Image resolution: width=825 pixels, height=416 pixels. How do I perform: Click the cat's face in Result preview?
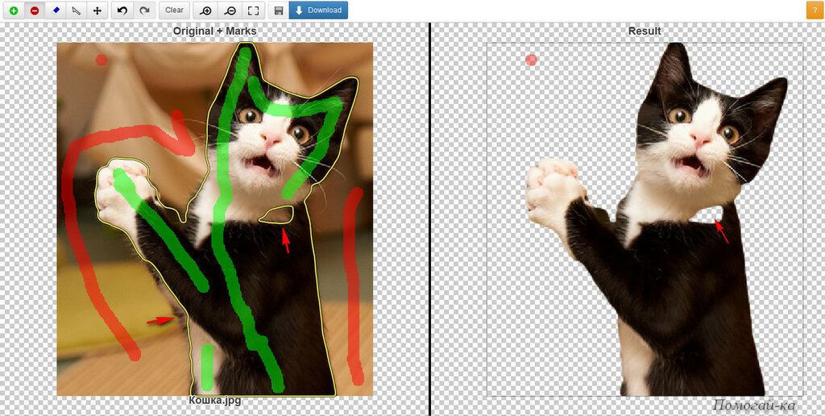coord(699,137)
